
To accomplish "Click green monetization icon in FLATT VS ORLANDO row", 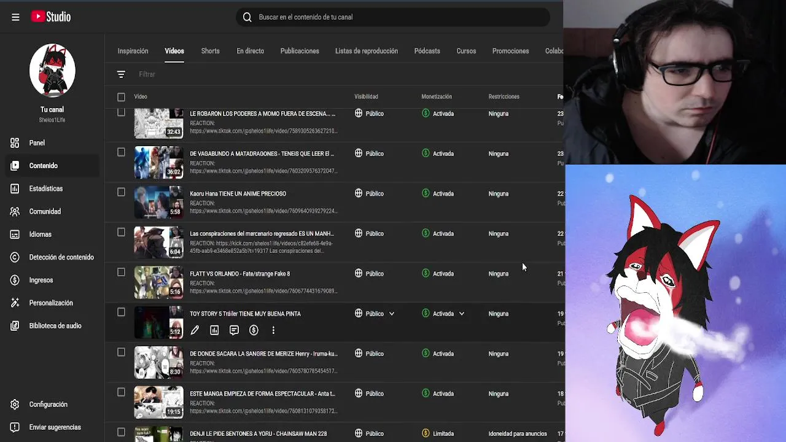I will point(426,274).
